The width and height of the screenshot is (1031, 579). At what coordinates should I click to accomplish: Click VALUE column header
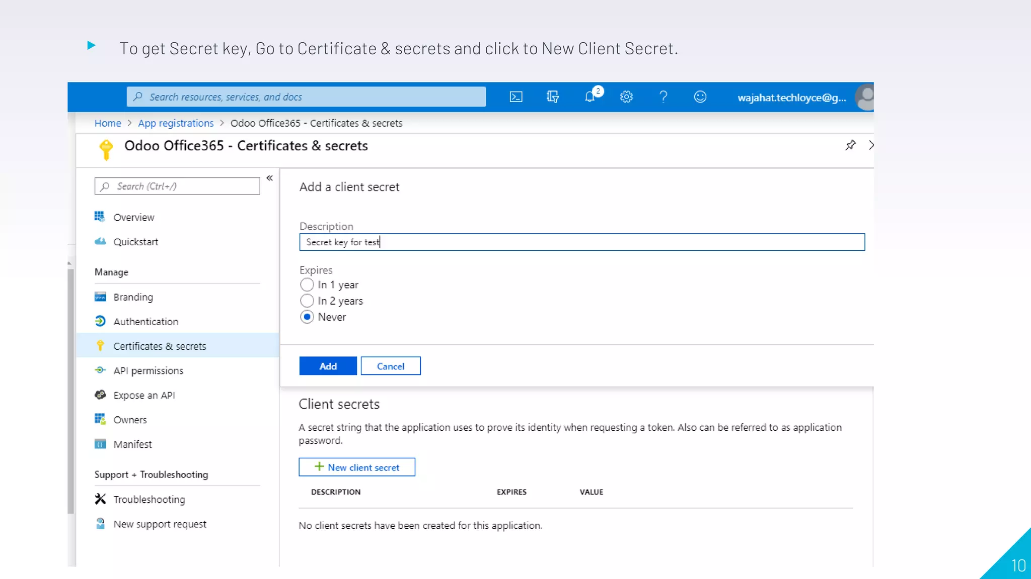click(591, 492)
